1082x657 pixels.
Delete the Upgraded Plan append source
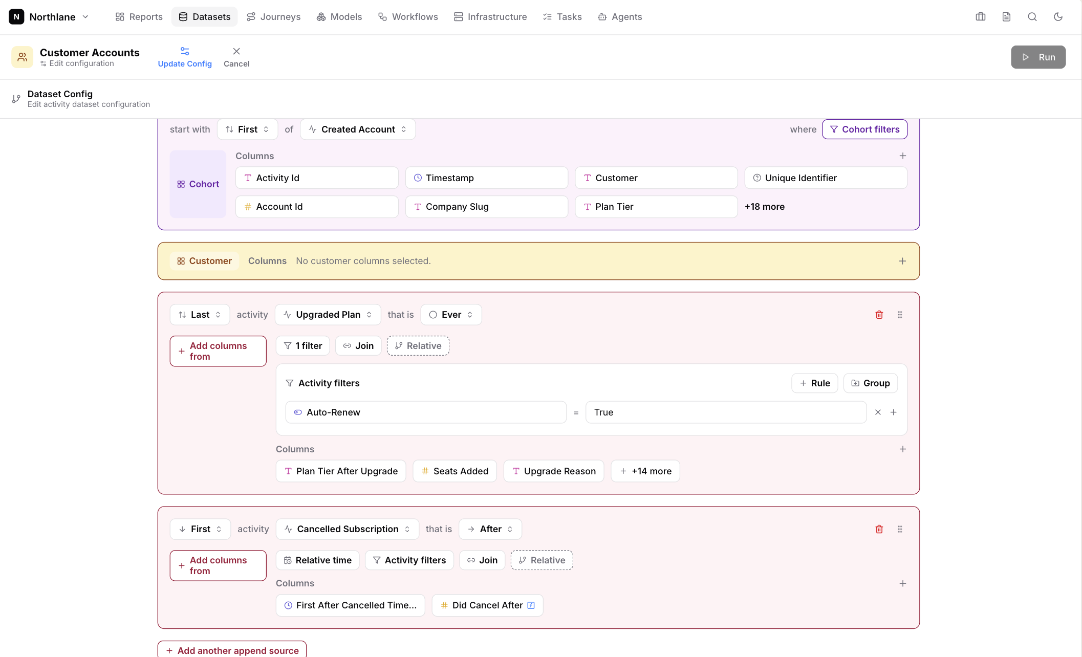click(879, 315)
